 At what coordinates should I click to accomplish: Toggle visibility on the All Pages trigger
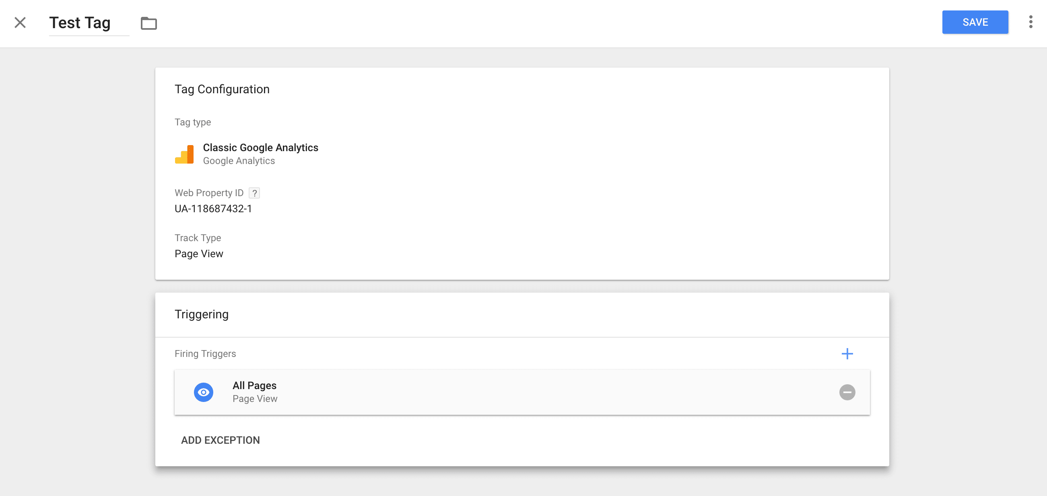tap(204, 391)
